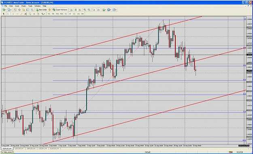The height and width of the screenshot is (154, 253).
Task: Toggle the Expert Advisors button
Action: pyautogui.click(x=60, y=10)
